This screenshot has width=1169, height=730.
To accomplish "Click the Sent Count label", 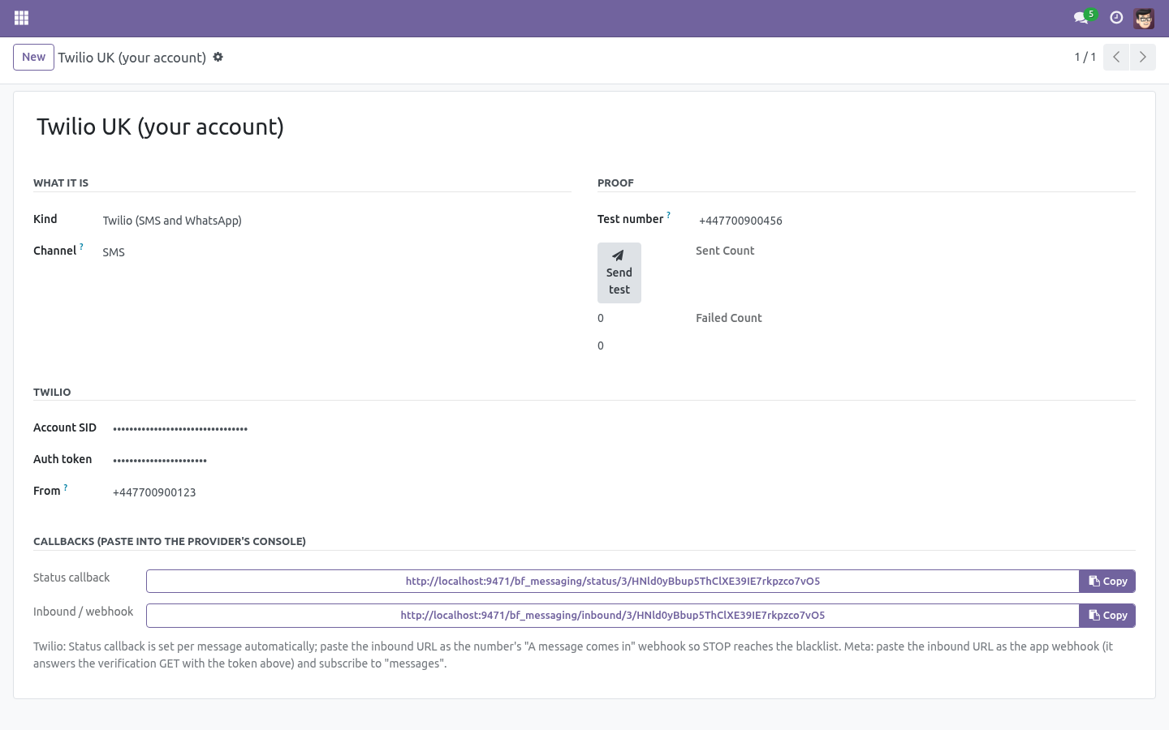I will coord(725,251).
